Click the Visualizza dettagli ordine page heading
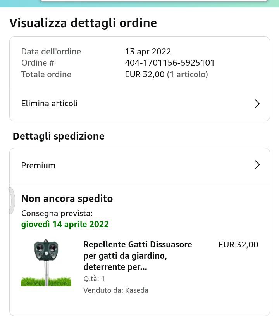This screenshot has height=318, width=279. coord(83,23)
